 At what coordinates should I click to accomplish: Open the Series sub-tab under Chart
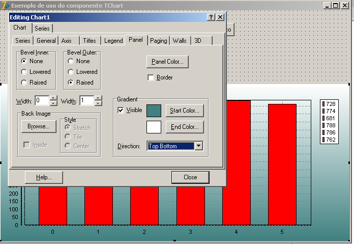[x=23, y=41]
